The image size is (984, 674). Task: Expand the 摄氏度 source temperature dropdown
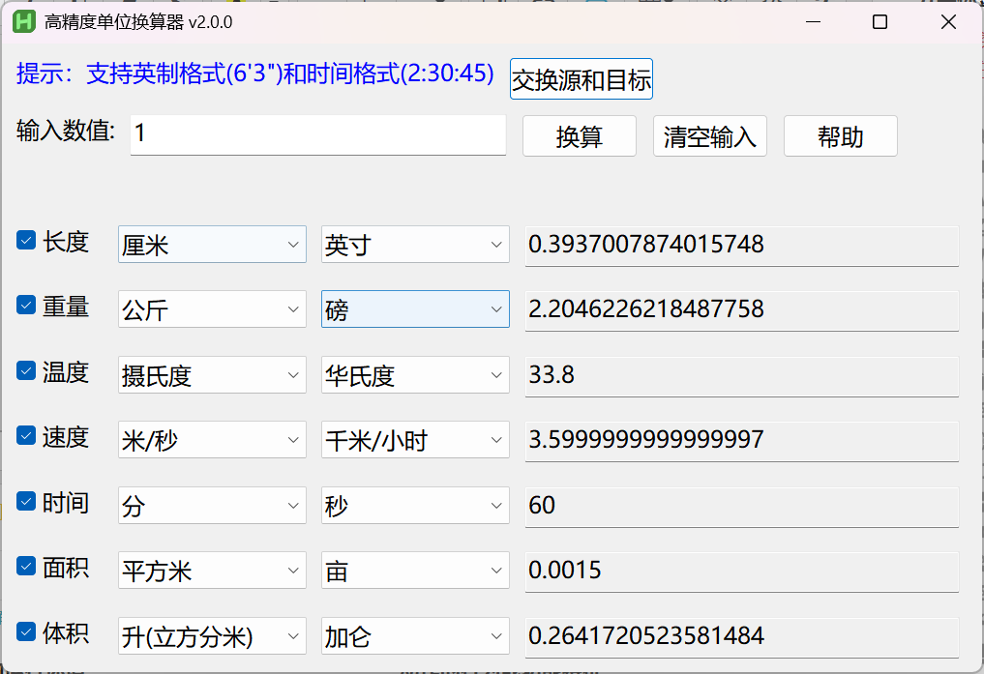pyautogui.click(x=212, y=375)
